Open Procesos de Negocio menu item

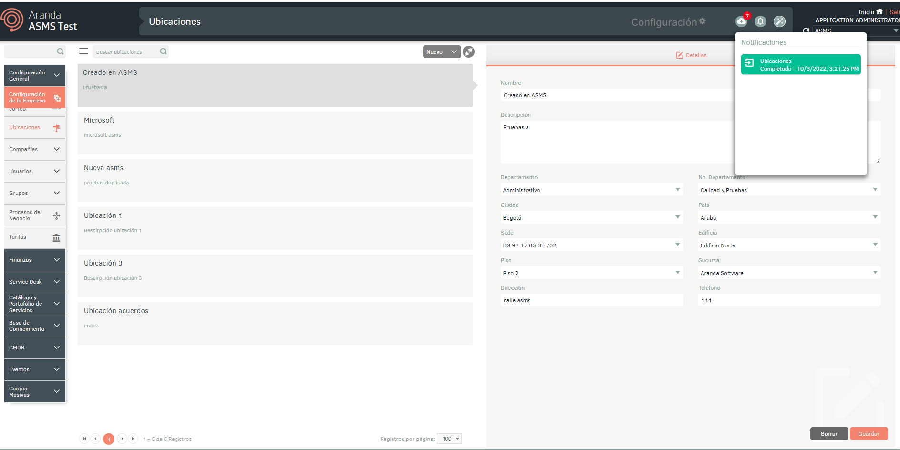35,215
